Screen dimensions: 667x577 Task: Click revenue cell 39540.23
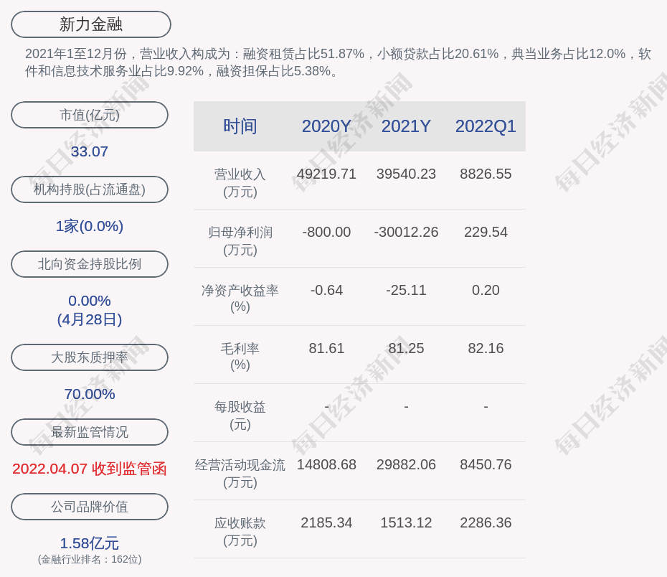[x=406, y=174]
